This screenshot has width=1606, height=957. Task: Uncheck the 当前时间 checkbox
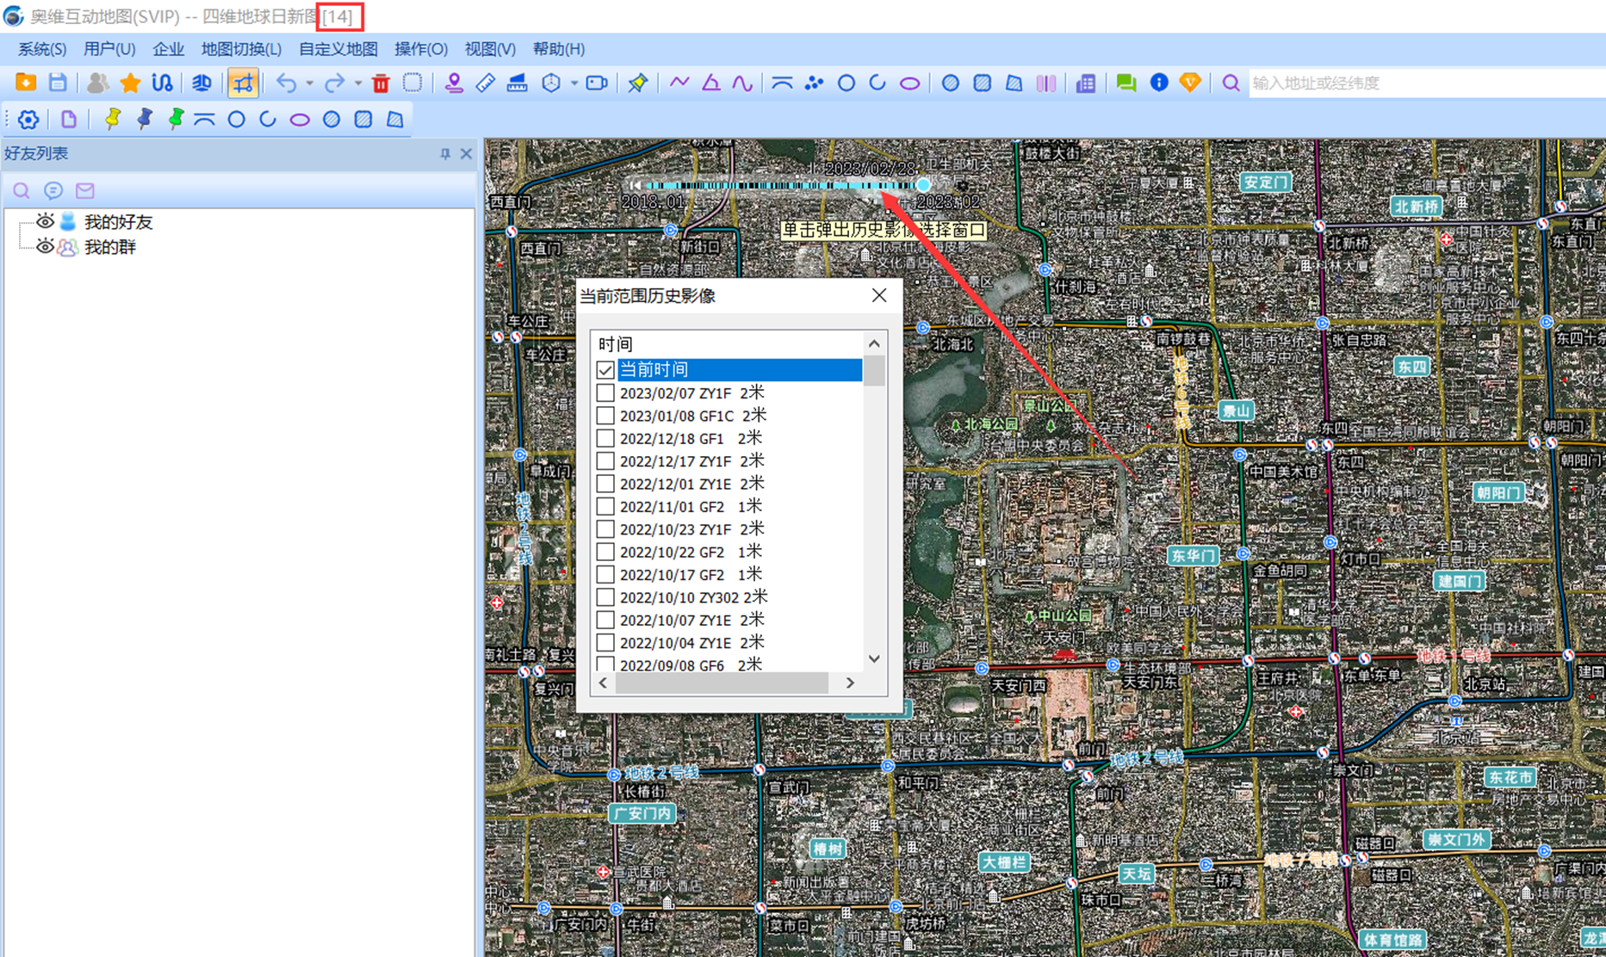(605, 370)
